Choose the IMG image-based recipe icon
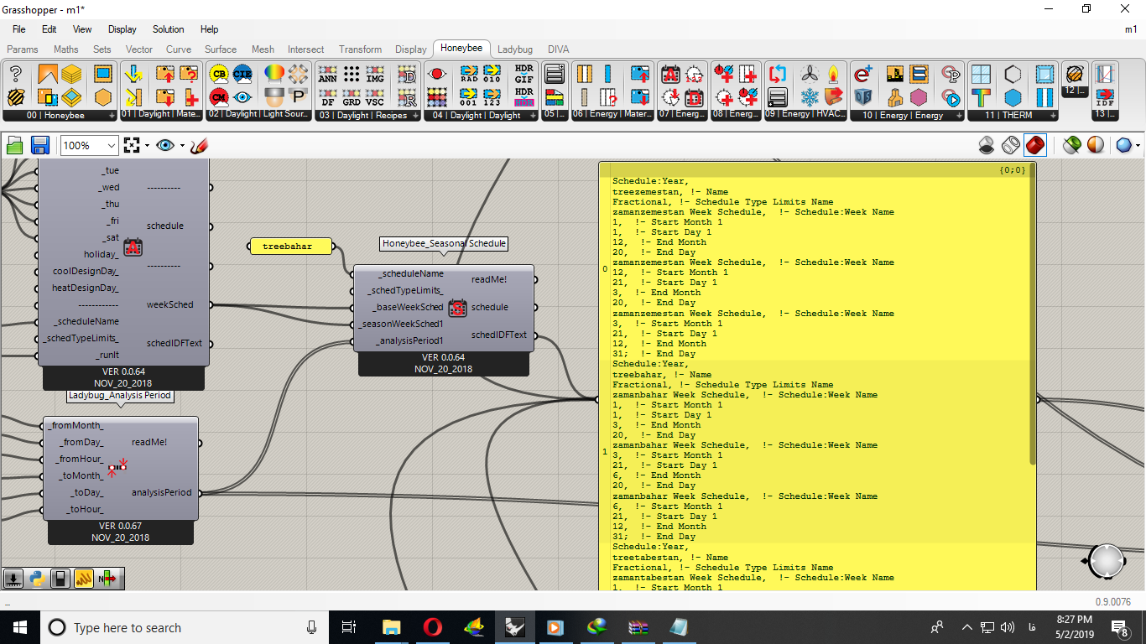The height and width of the screenshot is (644, 1146). pos(375,74)
